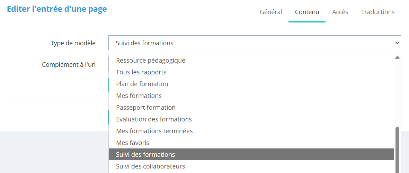Pick Mes favoris from the list
This screenshot has width=409, height=173.
point(133,143)
